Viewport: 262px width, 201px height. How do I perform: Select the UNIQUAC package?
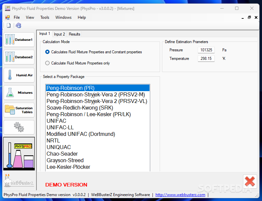98,147
